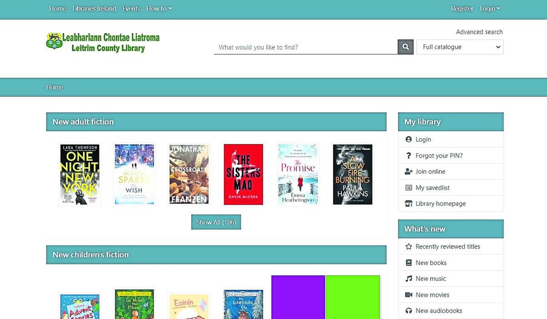Open the Login dropdown in the top bar
Viewport: 547px width, 319px height.
489,8
